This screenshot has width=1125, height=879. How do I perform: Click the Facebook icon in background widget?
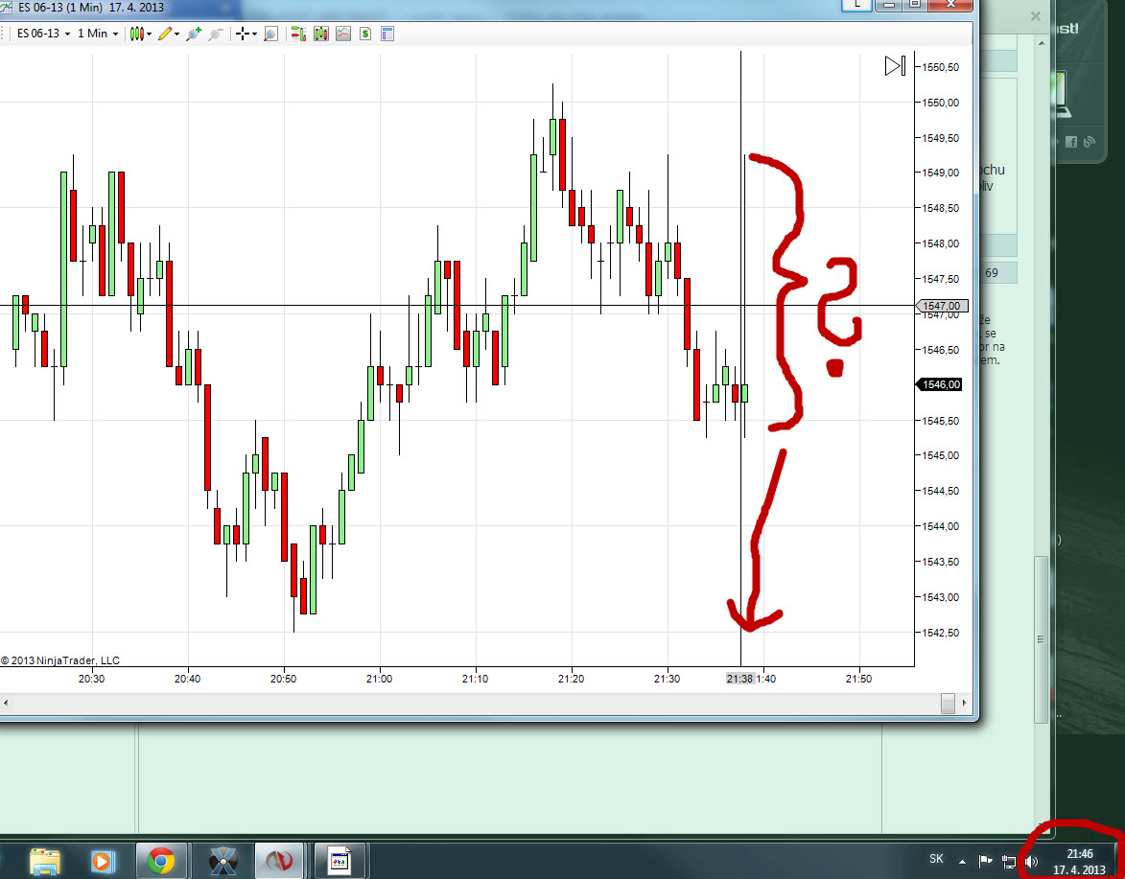(1071, 142)
